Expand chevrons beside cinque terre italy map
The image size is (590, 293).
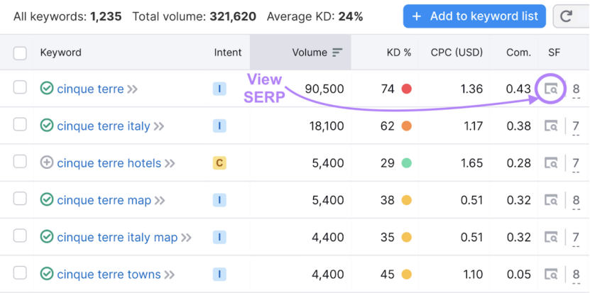[186, 238]
